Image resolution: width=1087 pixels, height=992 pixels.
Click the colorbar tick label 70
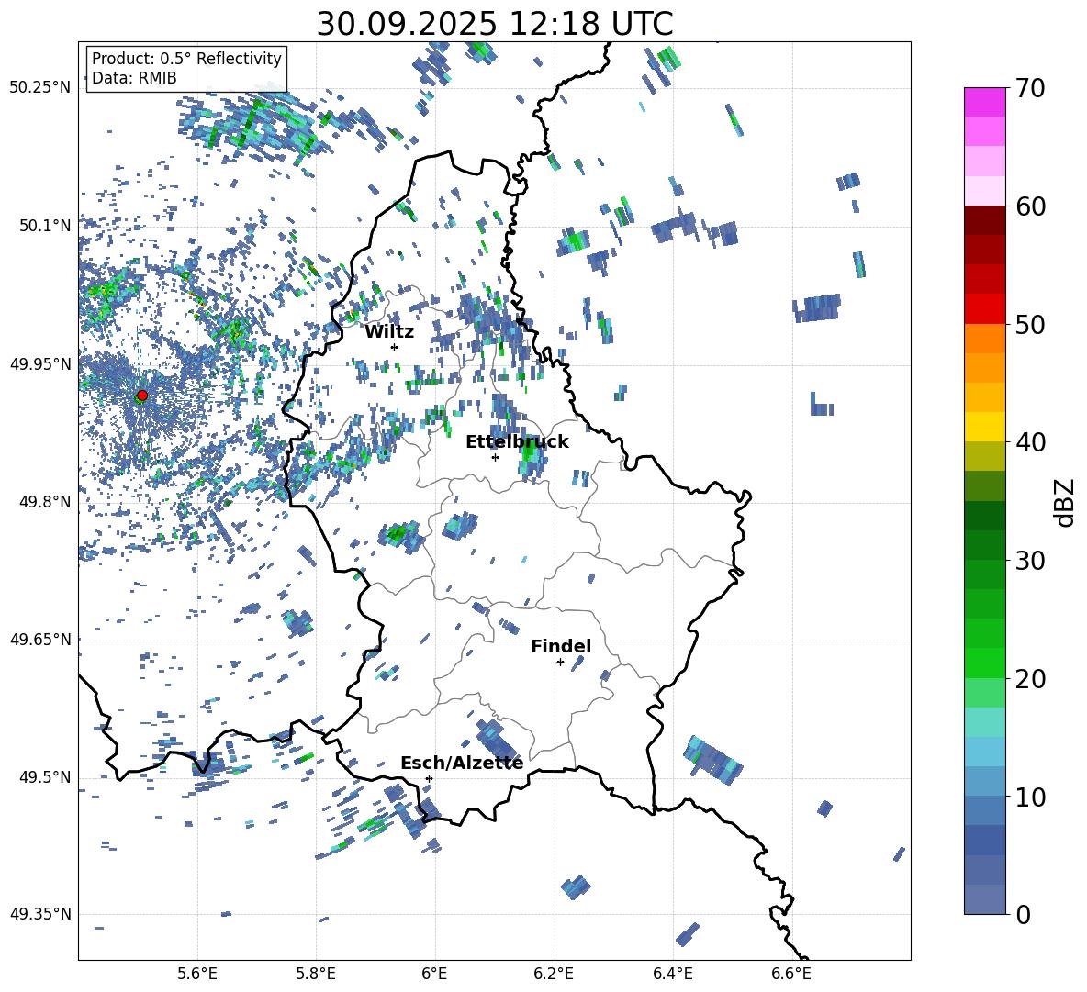coord(1030,89)
